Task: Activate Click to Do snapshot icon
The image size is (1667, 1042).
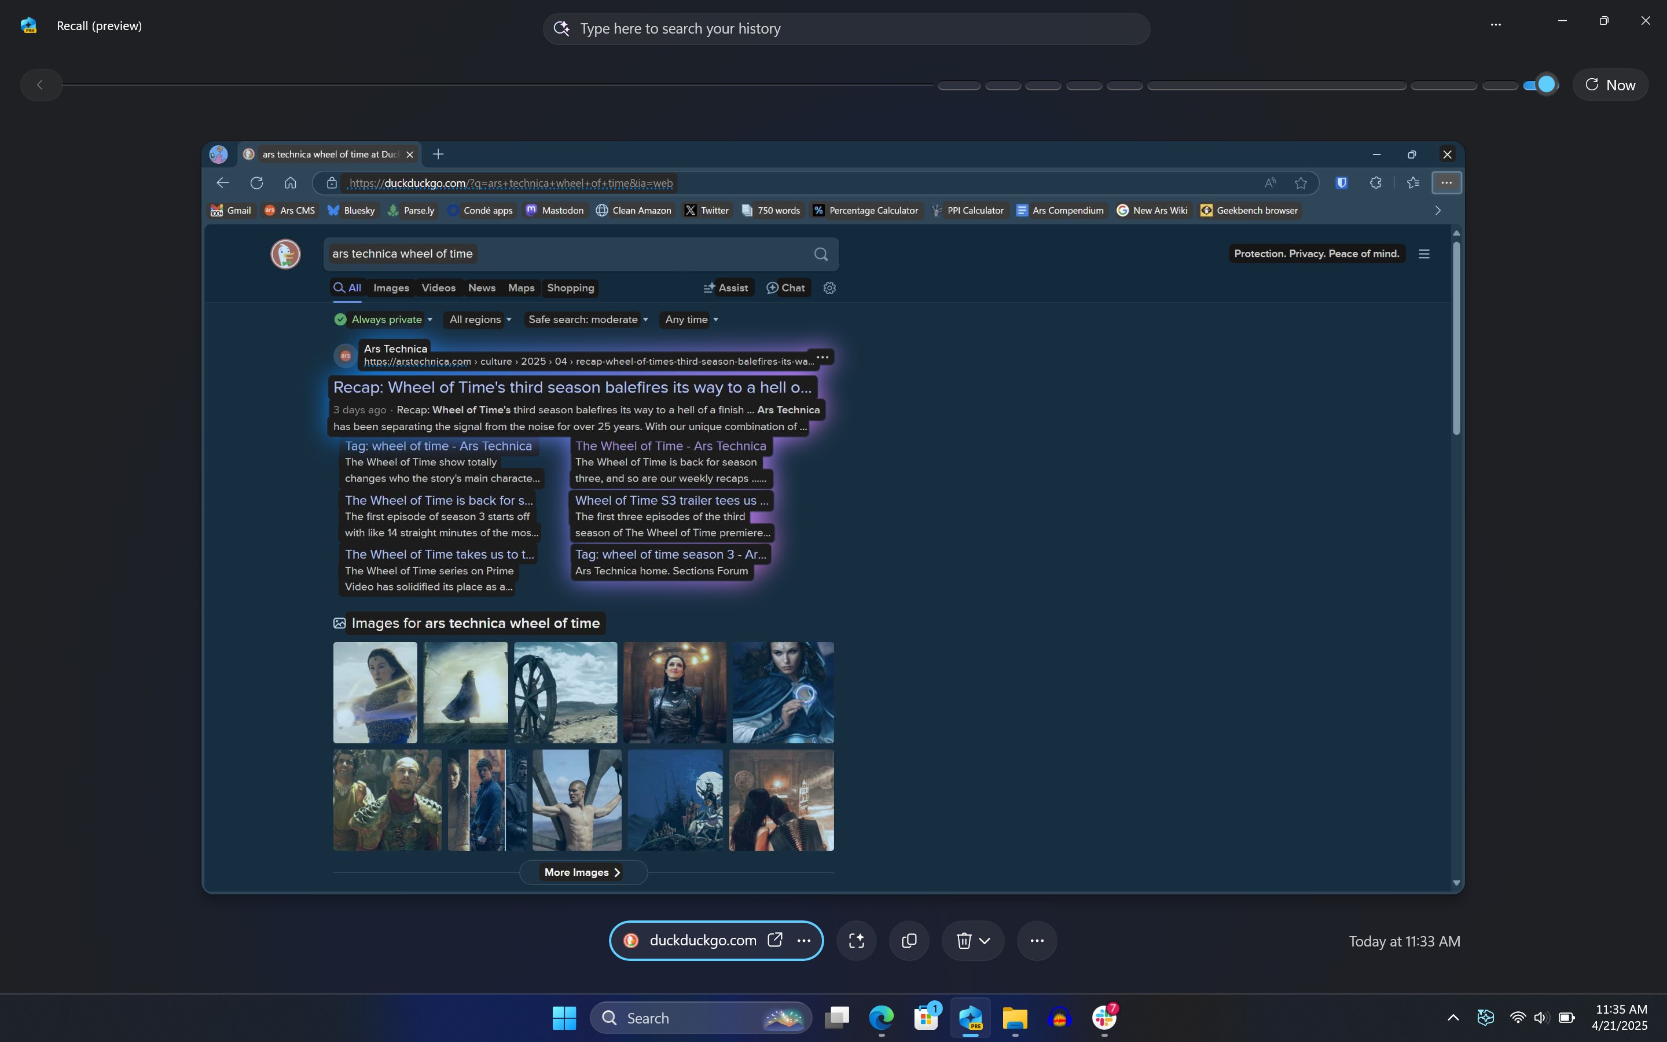Action: pyautogui.click(x=856, y=941)
